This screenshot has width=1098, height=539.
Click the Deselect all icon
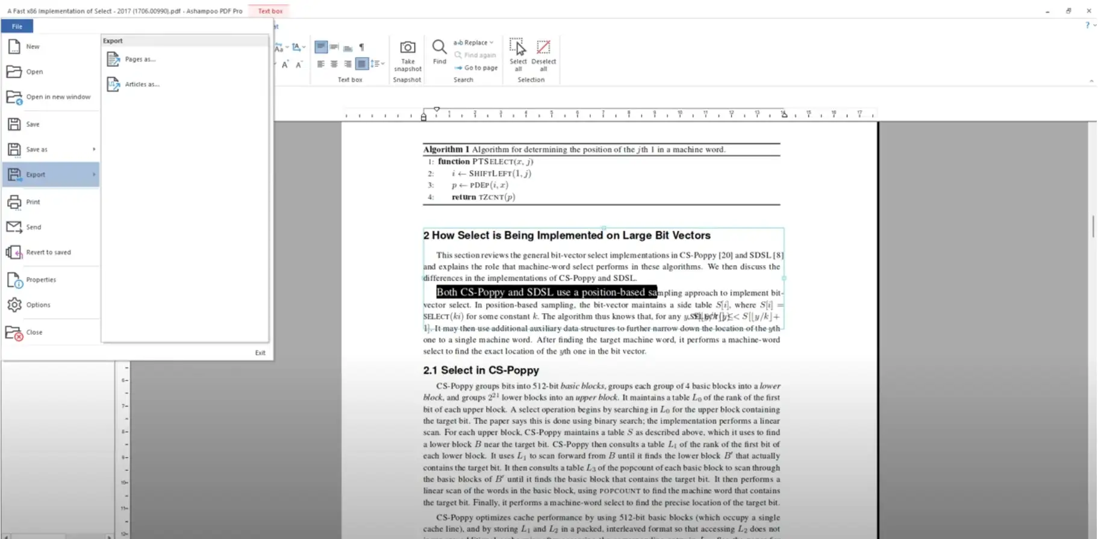543,48
